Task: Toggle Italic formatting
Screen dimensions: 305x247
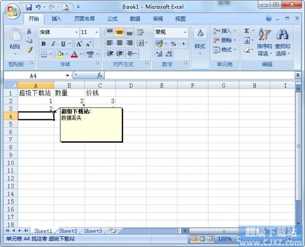Action: click(x=53, y=44)
